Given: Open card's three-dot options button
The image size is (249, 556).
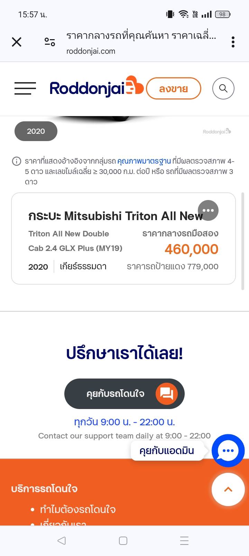Looking at the screenshot, I should coord(208,210).
